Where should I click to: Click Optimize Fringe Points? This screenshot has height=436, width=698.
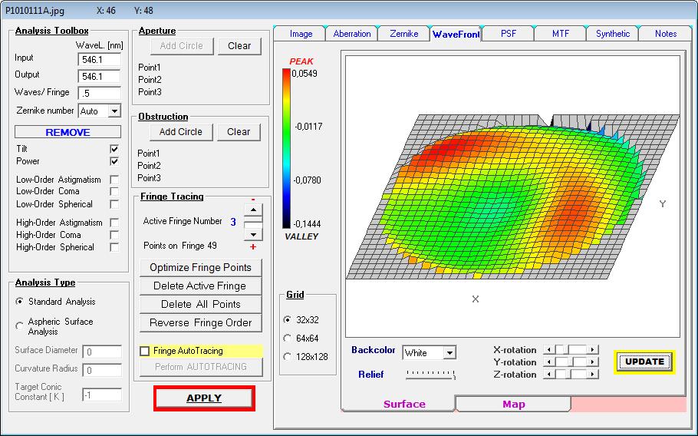click(x=200, y=268)
